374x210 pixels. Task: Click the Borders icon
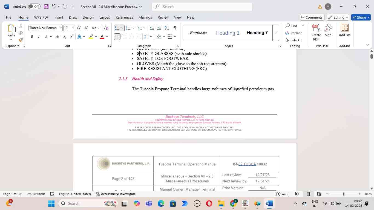[x=170, y=37]
